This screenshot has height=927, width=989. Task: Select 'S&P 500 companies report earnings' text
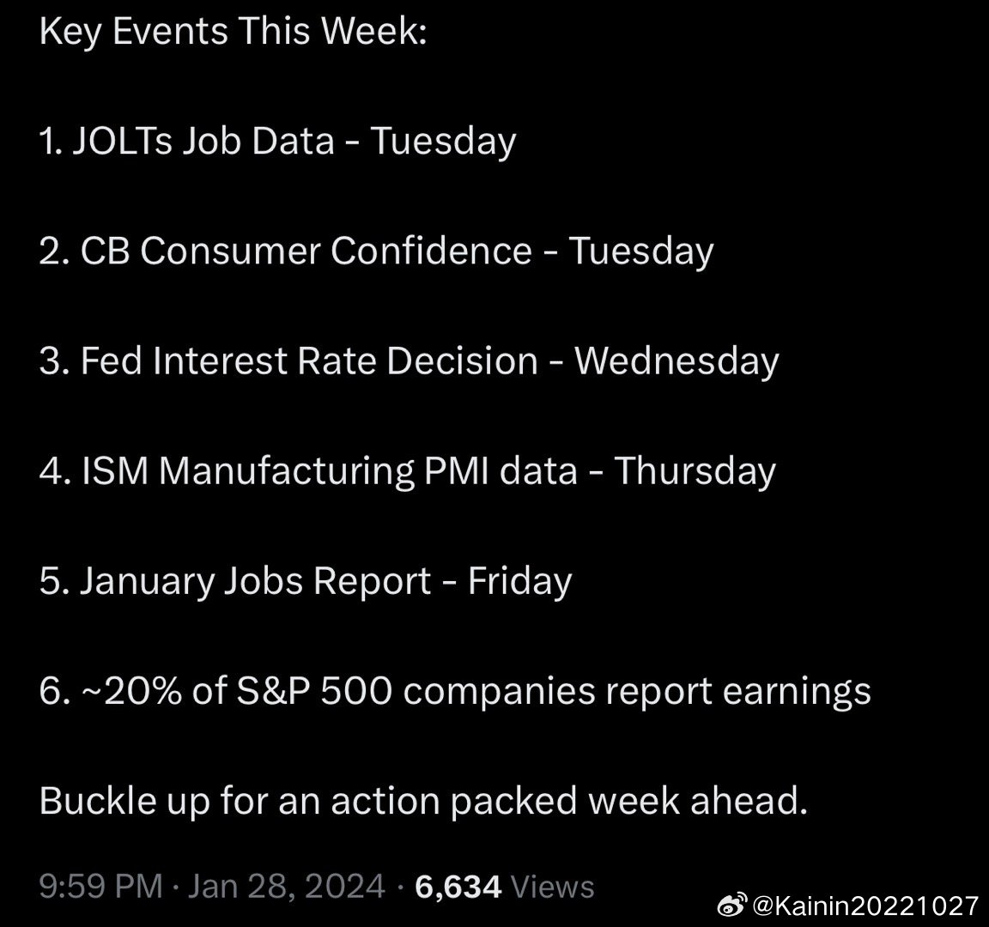[x=553, y=692]
